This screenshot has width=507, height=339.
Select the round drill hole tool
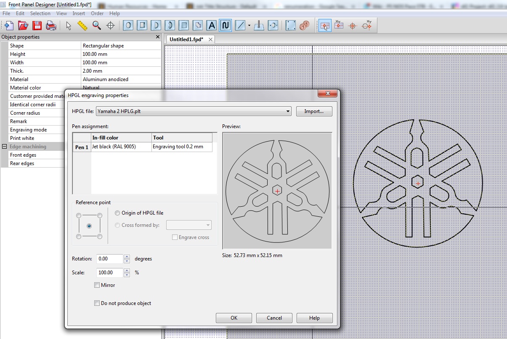(x=128, y=25)
